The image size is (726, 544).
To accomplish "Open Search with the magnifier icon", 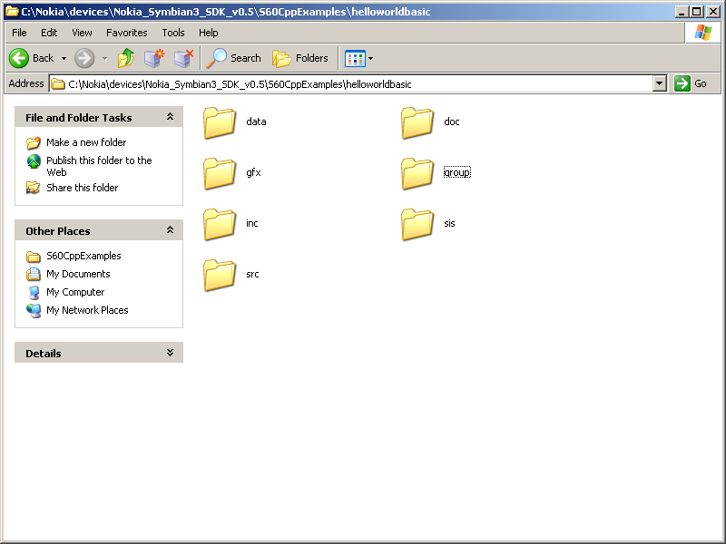I will click(216, 58).
